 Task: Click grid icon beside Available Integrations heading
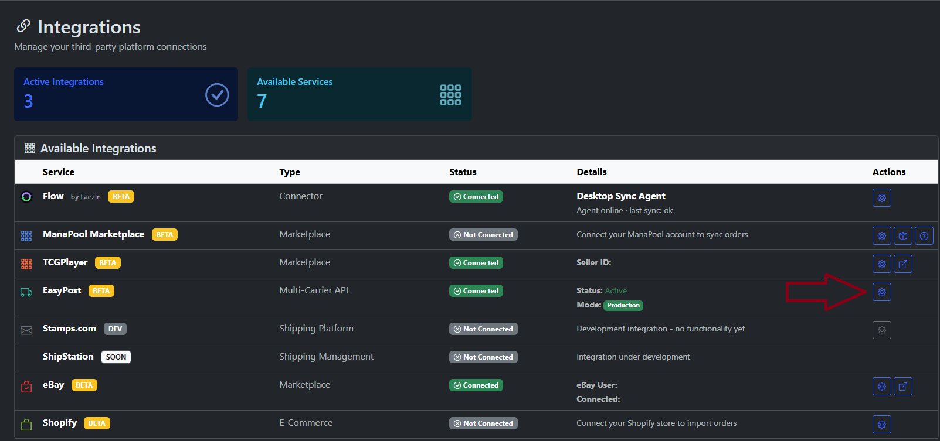coord(30,149)
